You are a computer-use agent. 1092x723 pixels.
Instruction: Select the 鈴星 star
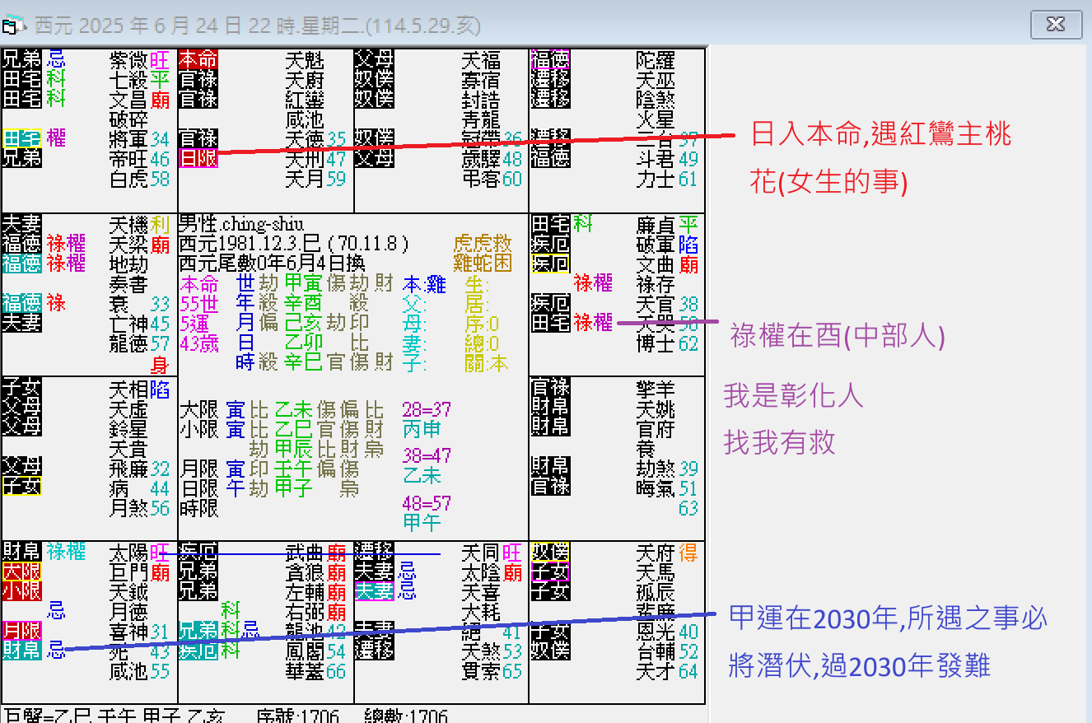click(x=128, y=428)
